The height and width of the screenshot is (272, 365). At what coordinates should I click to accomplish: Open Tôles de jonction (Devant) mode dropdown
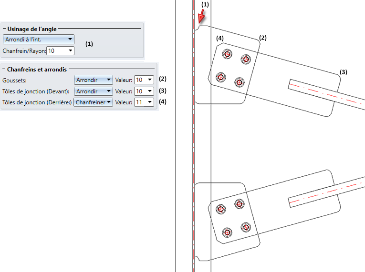(94, 91)
